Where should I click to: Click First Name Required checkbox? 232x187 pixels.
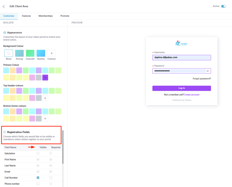[x=50, y=160]
